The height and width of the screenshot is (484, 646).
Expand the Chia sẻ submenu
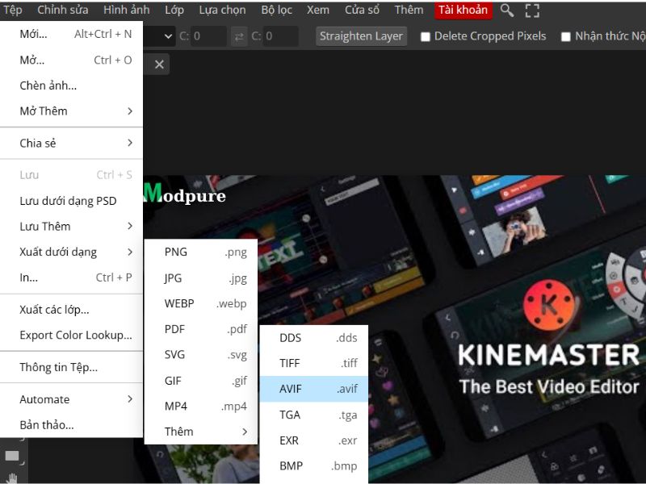pyautogui.click(x=71, y=144)
